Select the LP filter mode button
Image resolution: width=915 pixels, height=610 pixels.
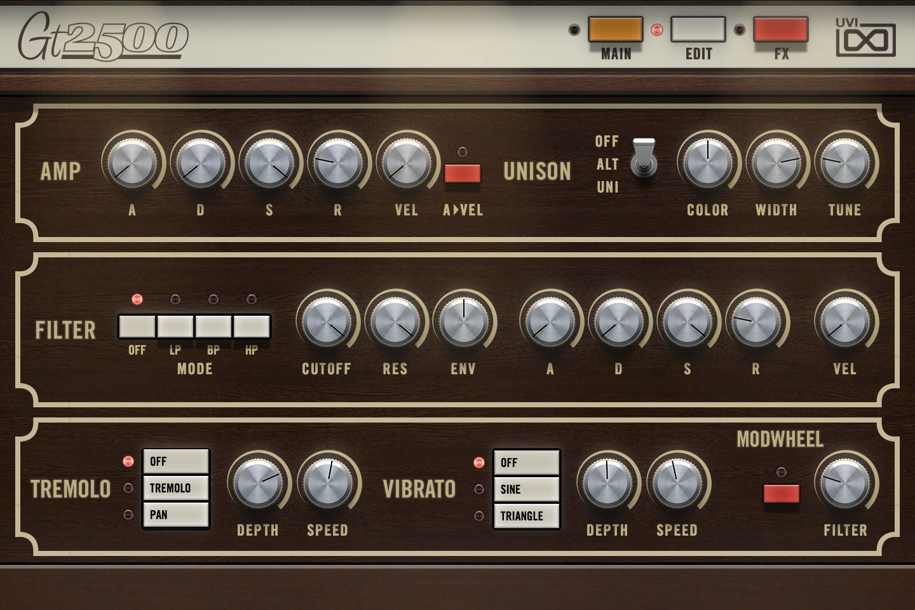tap(175, 327)
